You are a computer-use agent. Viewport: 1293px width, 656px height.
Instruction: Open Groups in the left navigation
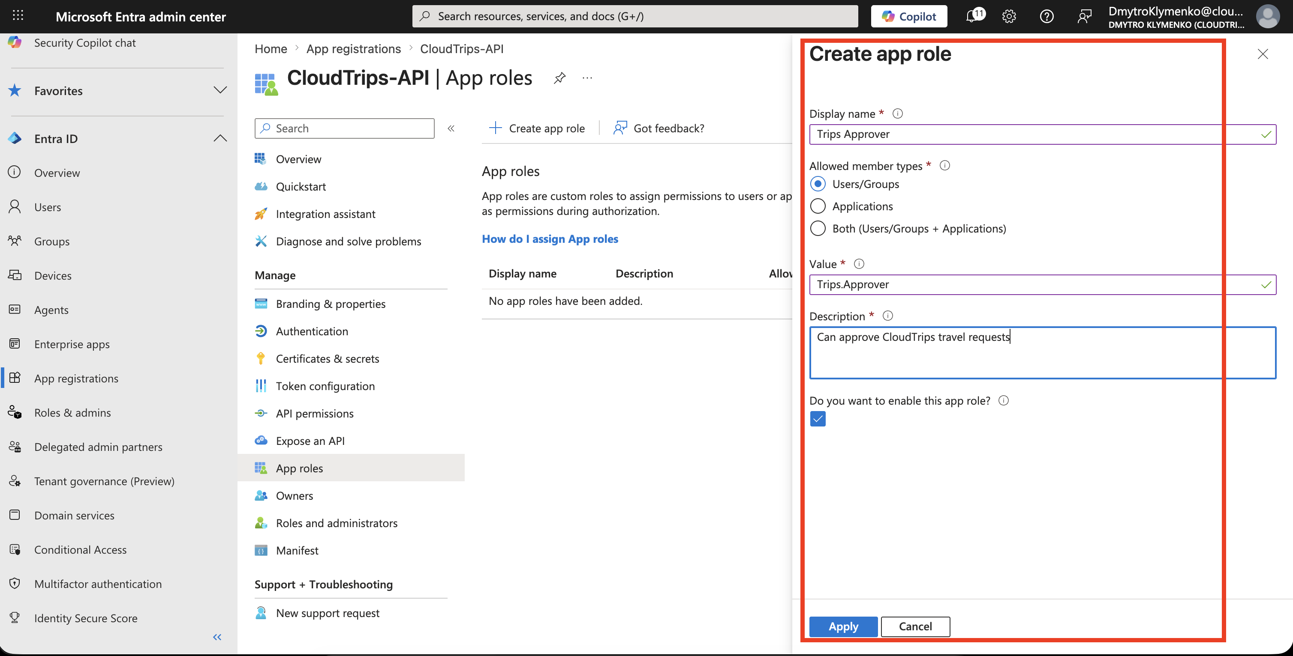(52, 241)
